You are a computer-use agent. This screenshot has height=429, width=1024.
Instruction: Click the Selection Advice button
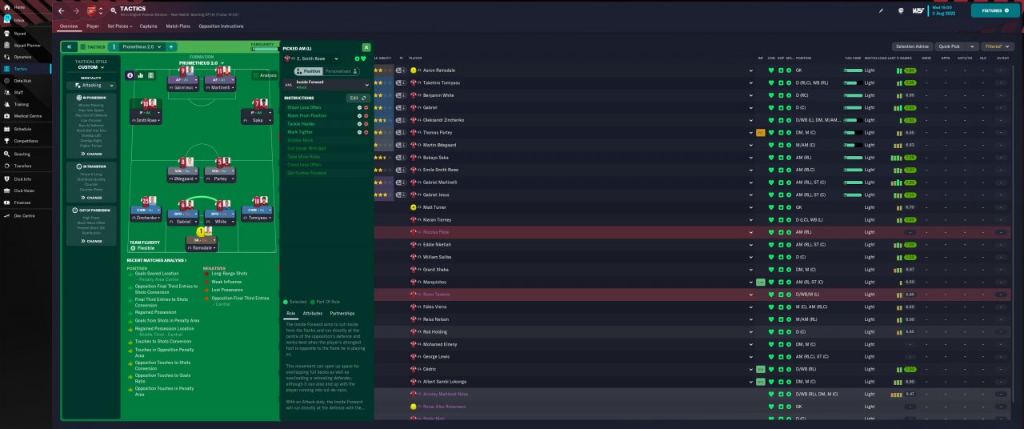point(912,46)
